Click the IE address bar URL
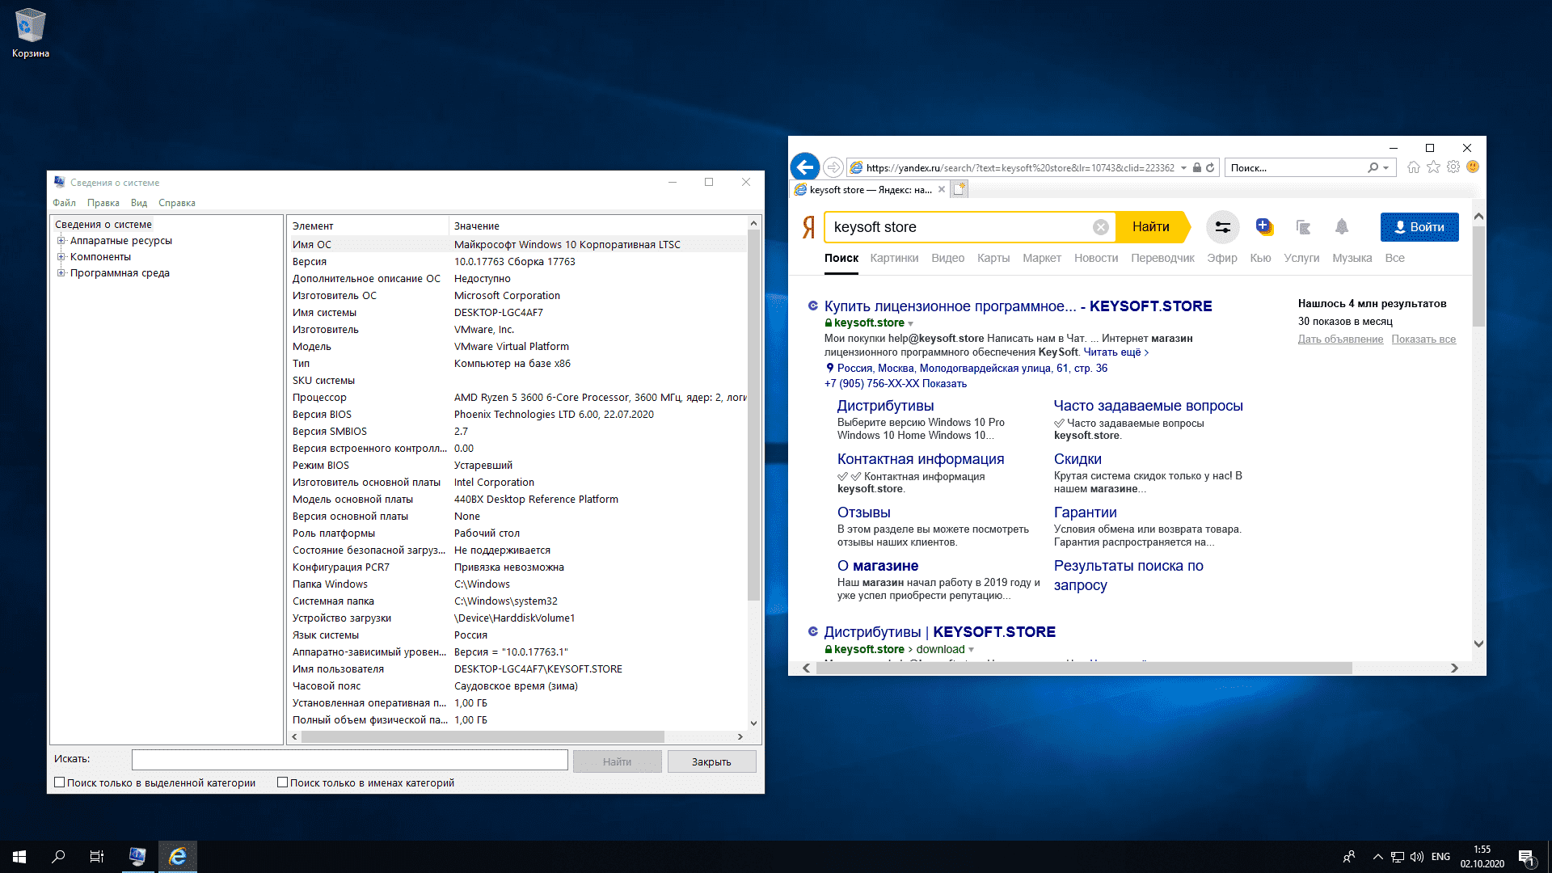 pyautogui.click(x=1019, y=168)
